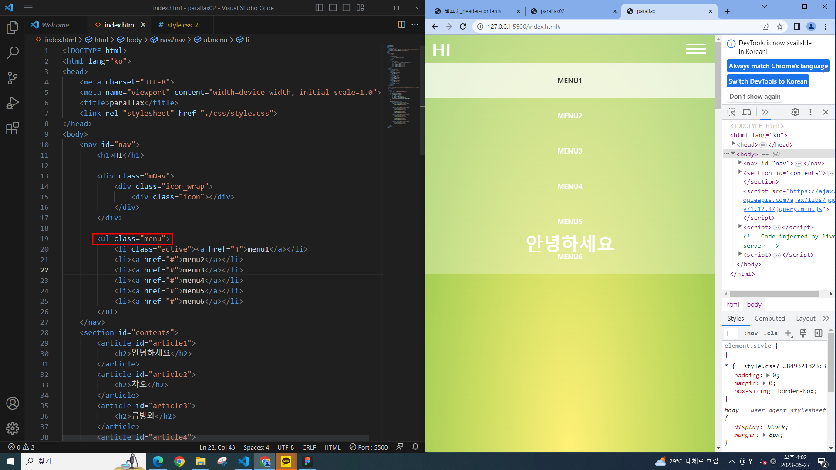
Task: Click the DevTools horizontal scrollbar
Action: pyautogui.click(x=774, y=294)
